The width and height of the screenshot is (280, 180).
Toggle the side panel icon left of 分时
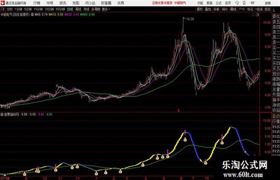pyautogui.click(x=2, y=9)
